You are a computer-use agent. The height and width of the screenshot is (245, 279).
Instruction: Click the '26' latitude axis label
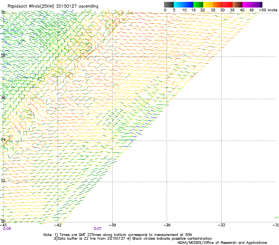click(x=3, y=98)
